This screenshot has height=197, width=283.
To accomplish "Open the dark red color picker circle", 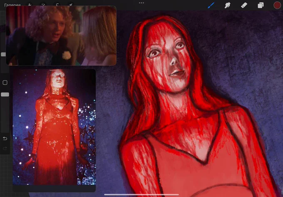I will tap(277, 5).
